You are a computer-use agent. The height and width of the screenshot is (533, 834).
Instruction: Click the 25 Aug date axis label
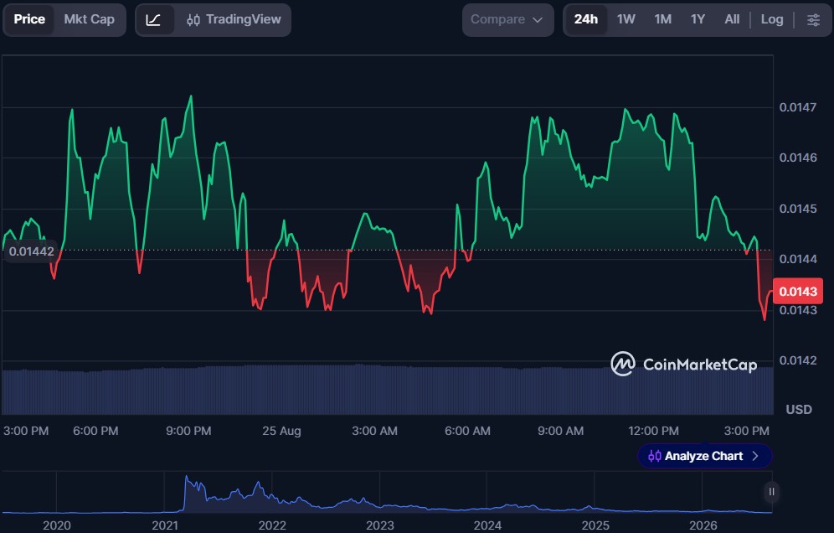[x=281, y=431]
